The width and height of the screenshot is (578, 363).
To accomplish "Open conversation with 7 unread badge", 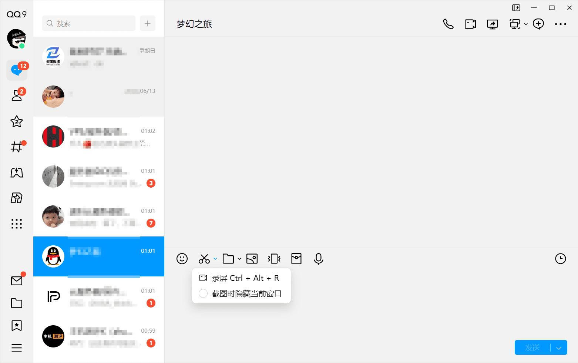I will click(99, 216).
